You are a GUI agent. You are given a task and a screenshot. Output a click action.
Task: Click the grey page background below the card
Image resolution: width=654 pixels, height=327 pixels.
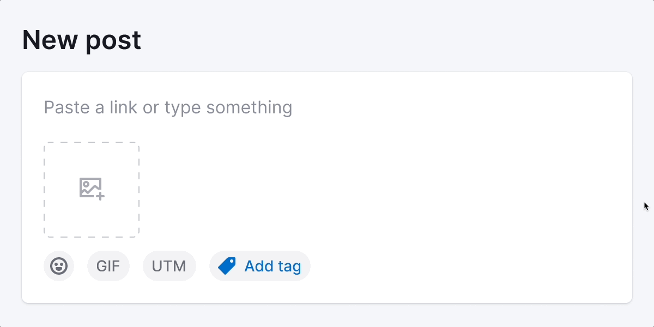327,316
